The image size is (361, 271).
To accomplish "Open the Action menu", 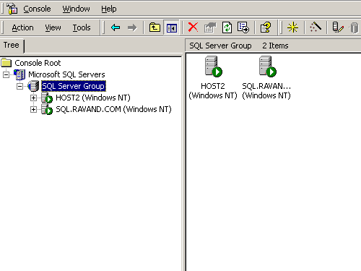I will [22, 27].
